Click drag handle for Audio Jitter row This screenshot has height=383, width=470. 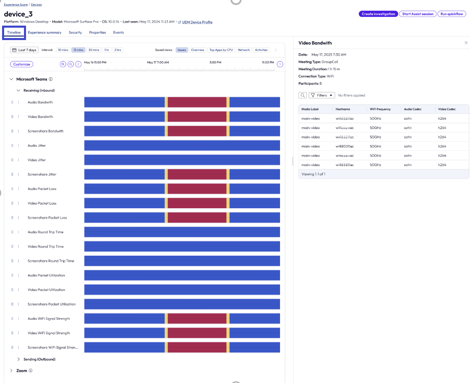pos(12,145)
